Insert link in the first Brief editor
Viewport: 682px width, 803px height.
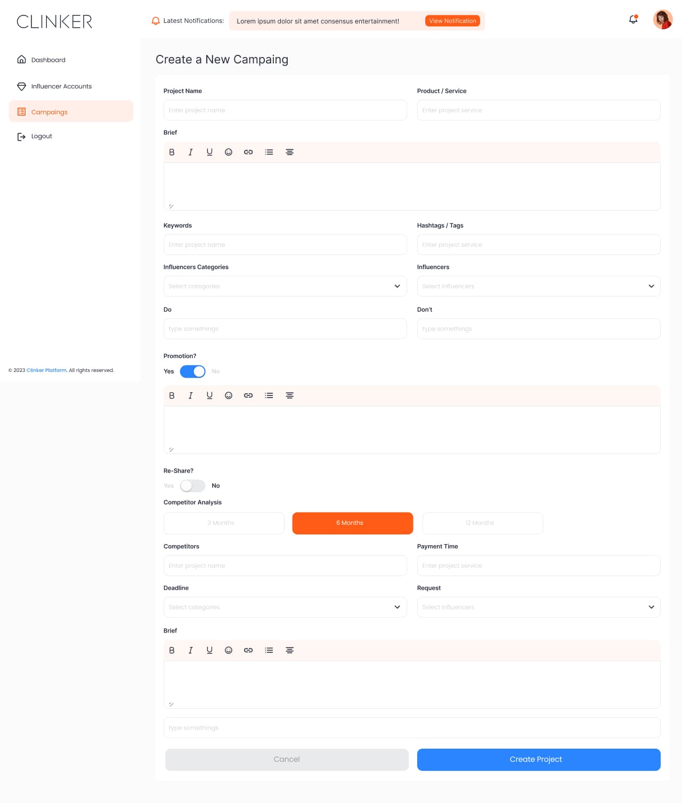pyautogui.click(x=248, y=152)
